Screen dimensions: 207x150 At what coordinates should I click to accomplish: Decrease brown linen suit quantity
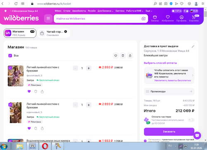coord(75,105)
